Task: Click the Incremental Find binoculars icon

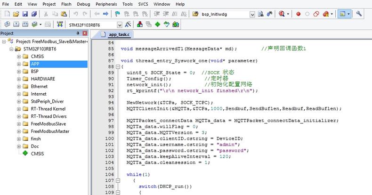Action: click(269, 14)
